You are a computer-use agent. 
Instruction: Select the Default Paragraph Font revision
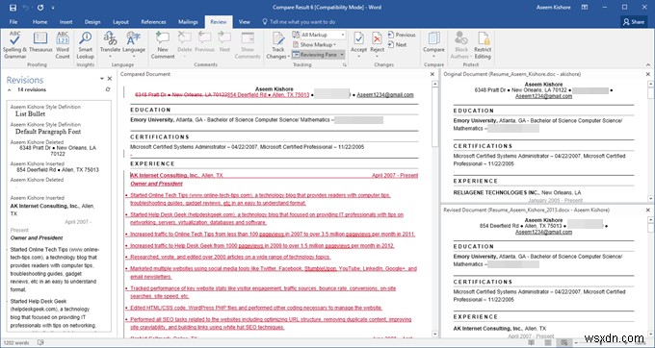tap(48, 132)
